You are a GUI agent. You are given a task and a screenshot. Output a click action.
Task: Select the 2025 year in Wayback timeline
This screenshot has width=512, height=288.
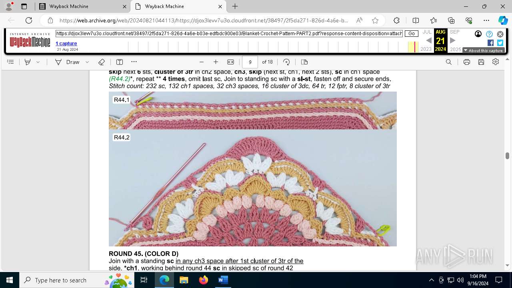(x=456, y=49)
